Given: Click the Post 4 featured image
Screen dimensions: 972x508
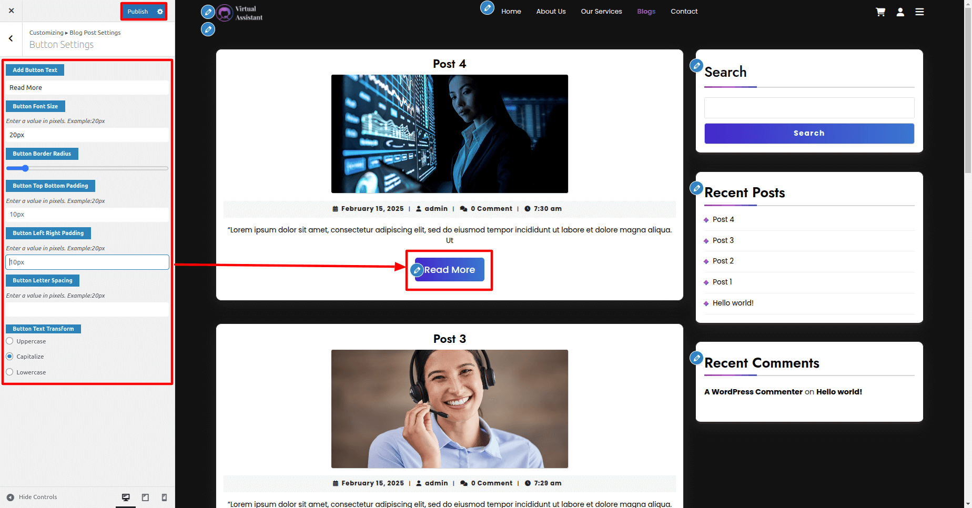Looking at the screenshot, I should coord(450,134).
